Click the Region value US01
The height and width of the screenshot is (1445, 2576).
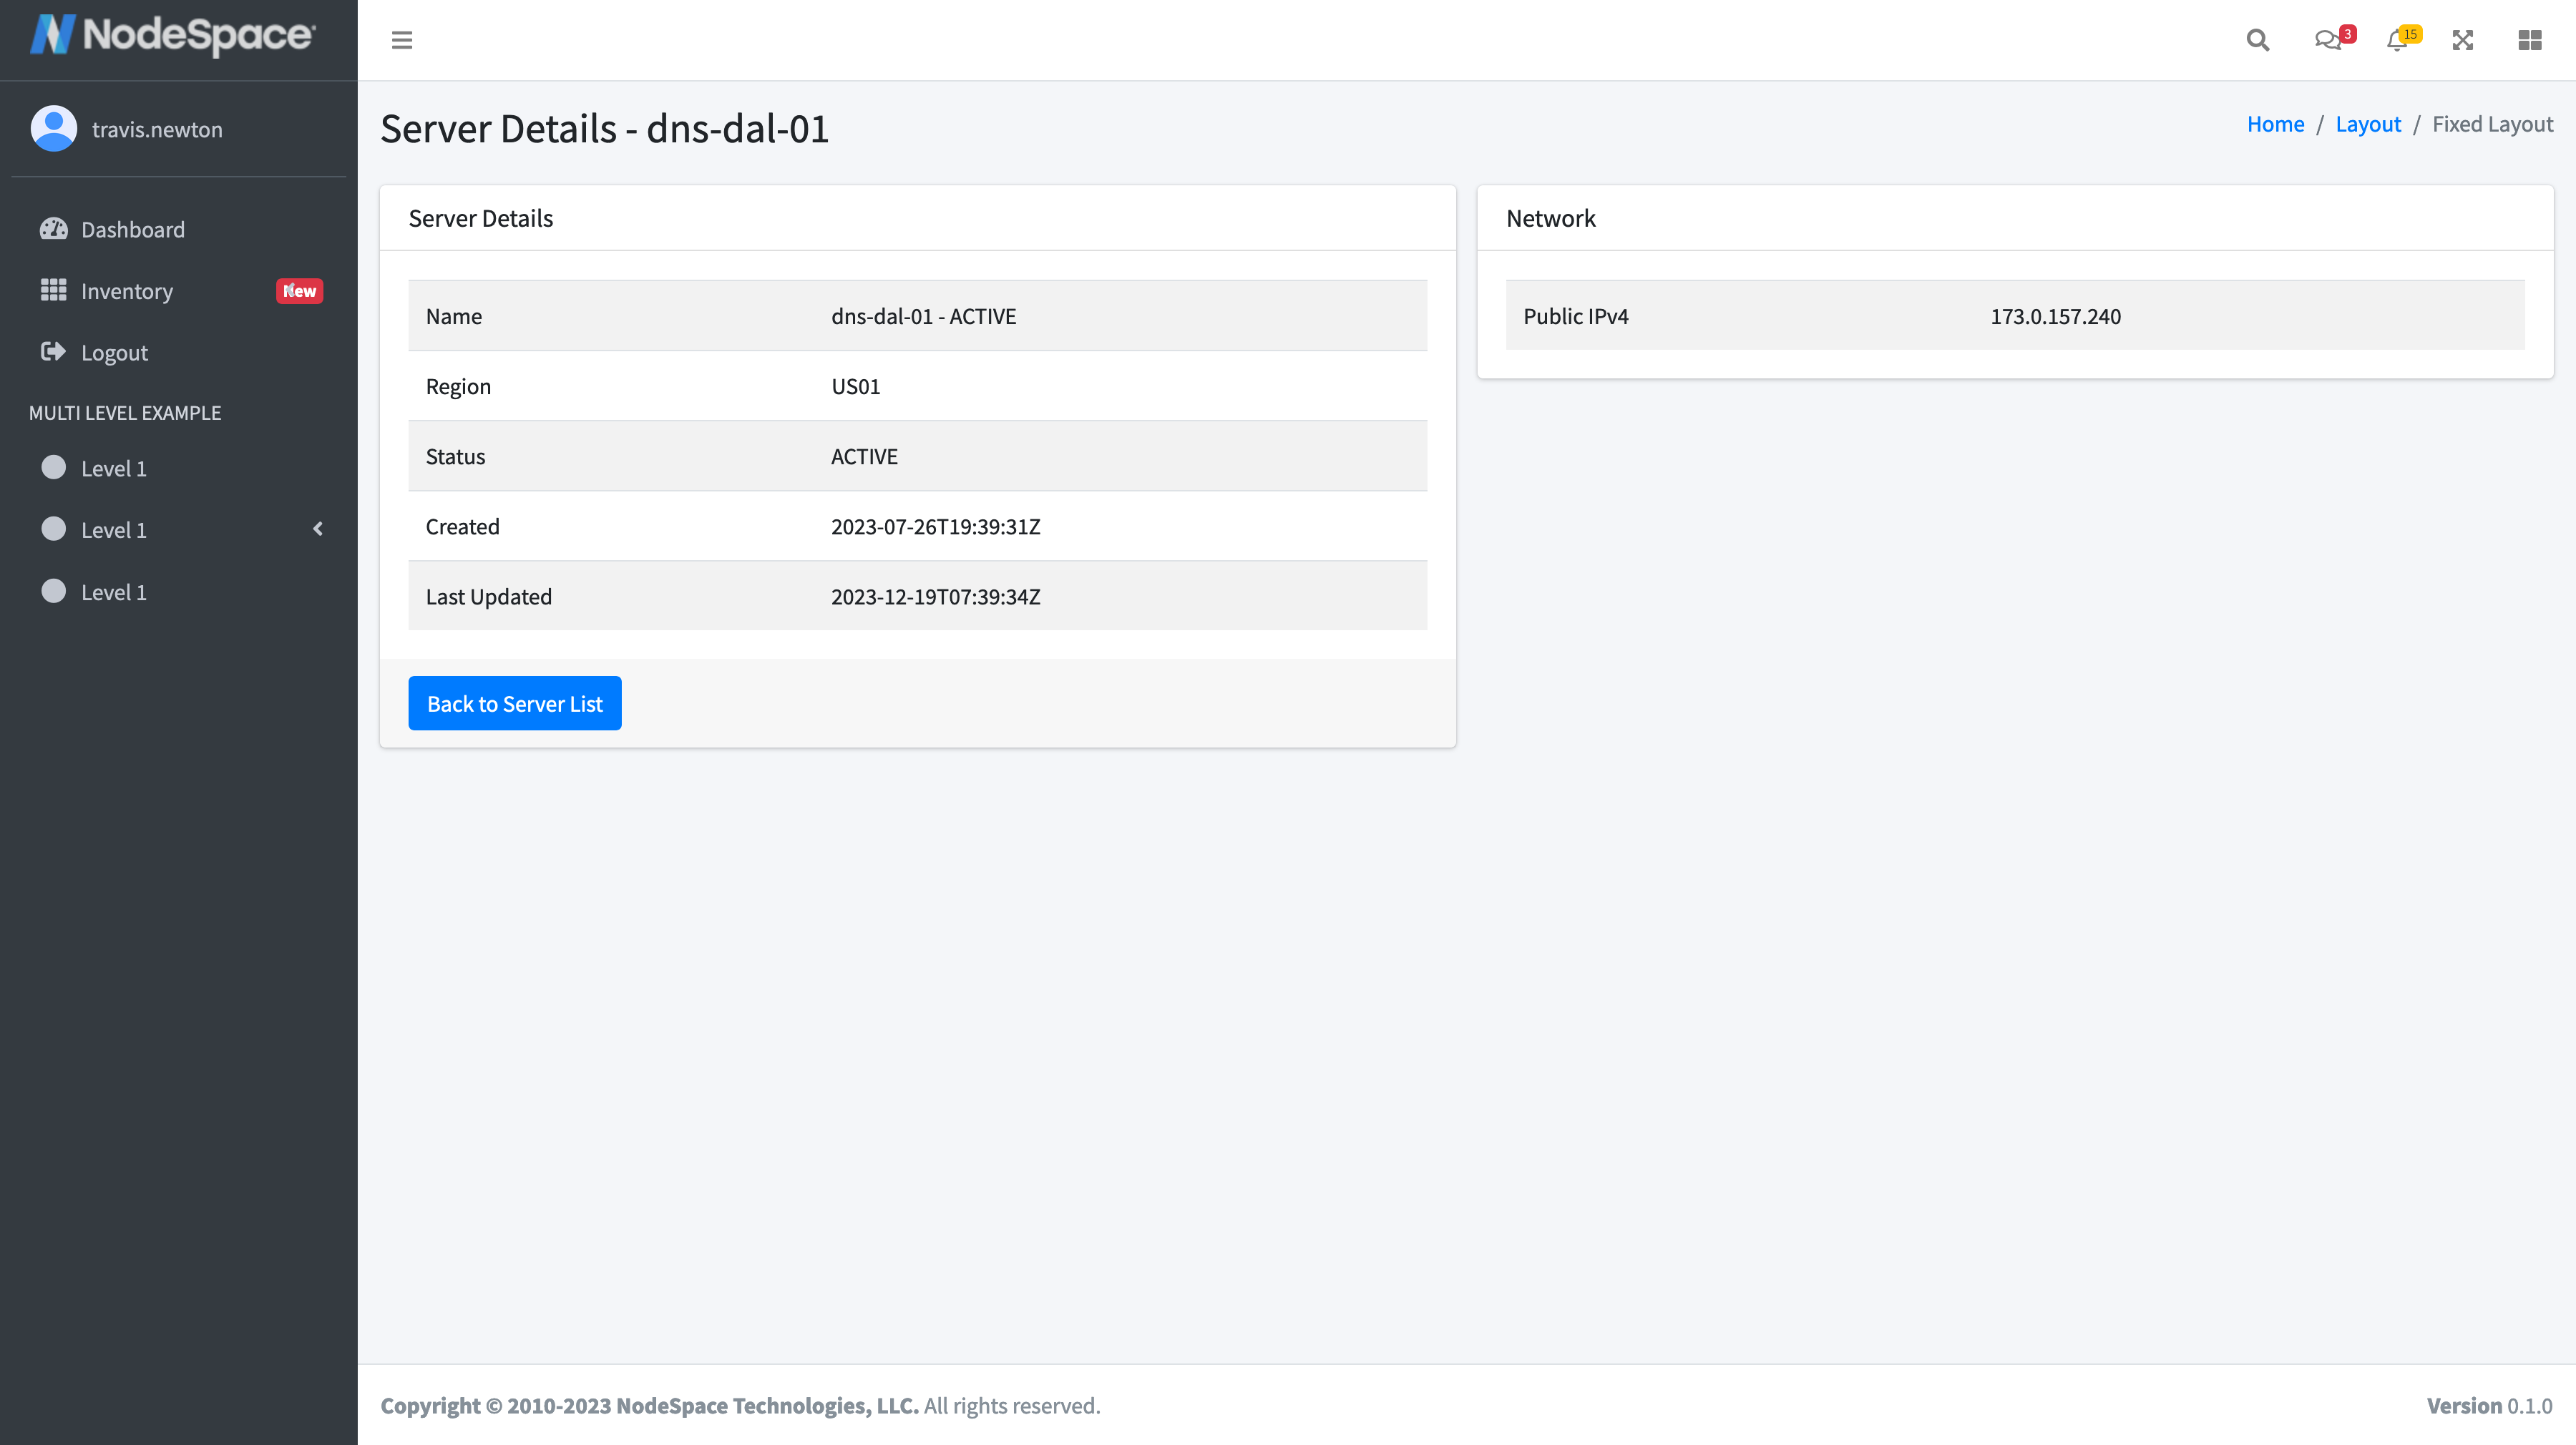point(855,386)
